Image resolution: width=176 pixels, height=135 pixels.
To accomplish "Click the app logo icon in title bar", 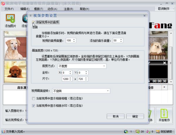I will click(3, 3).
